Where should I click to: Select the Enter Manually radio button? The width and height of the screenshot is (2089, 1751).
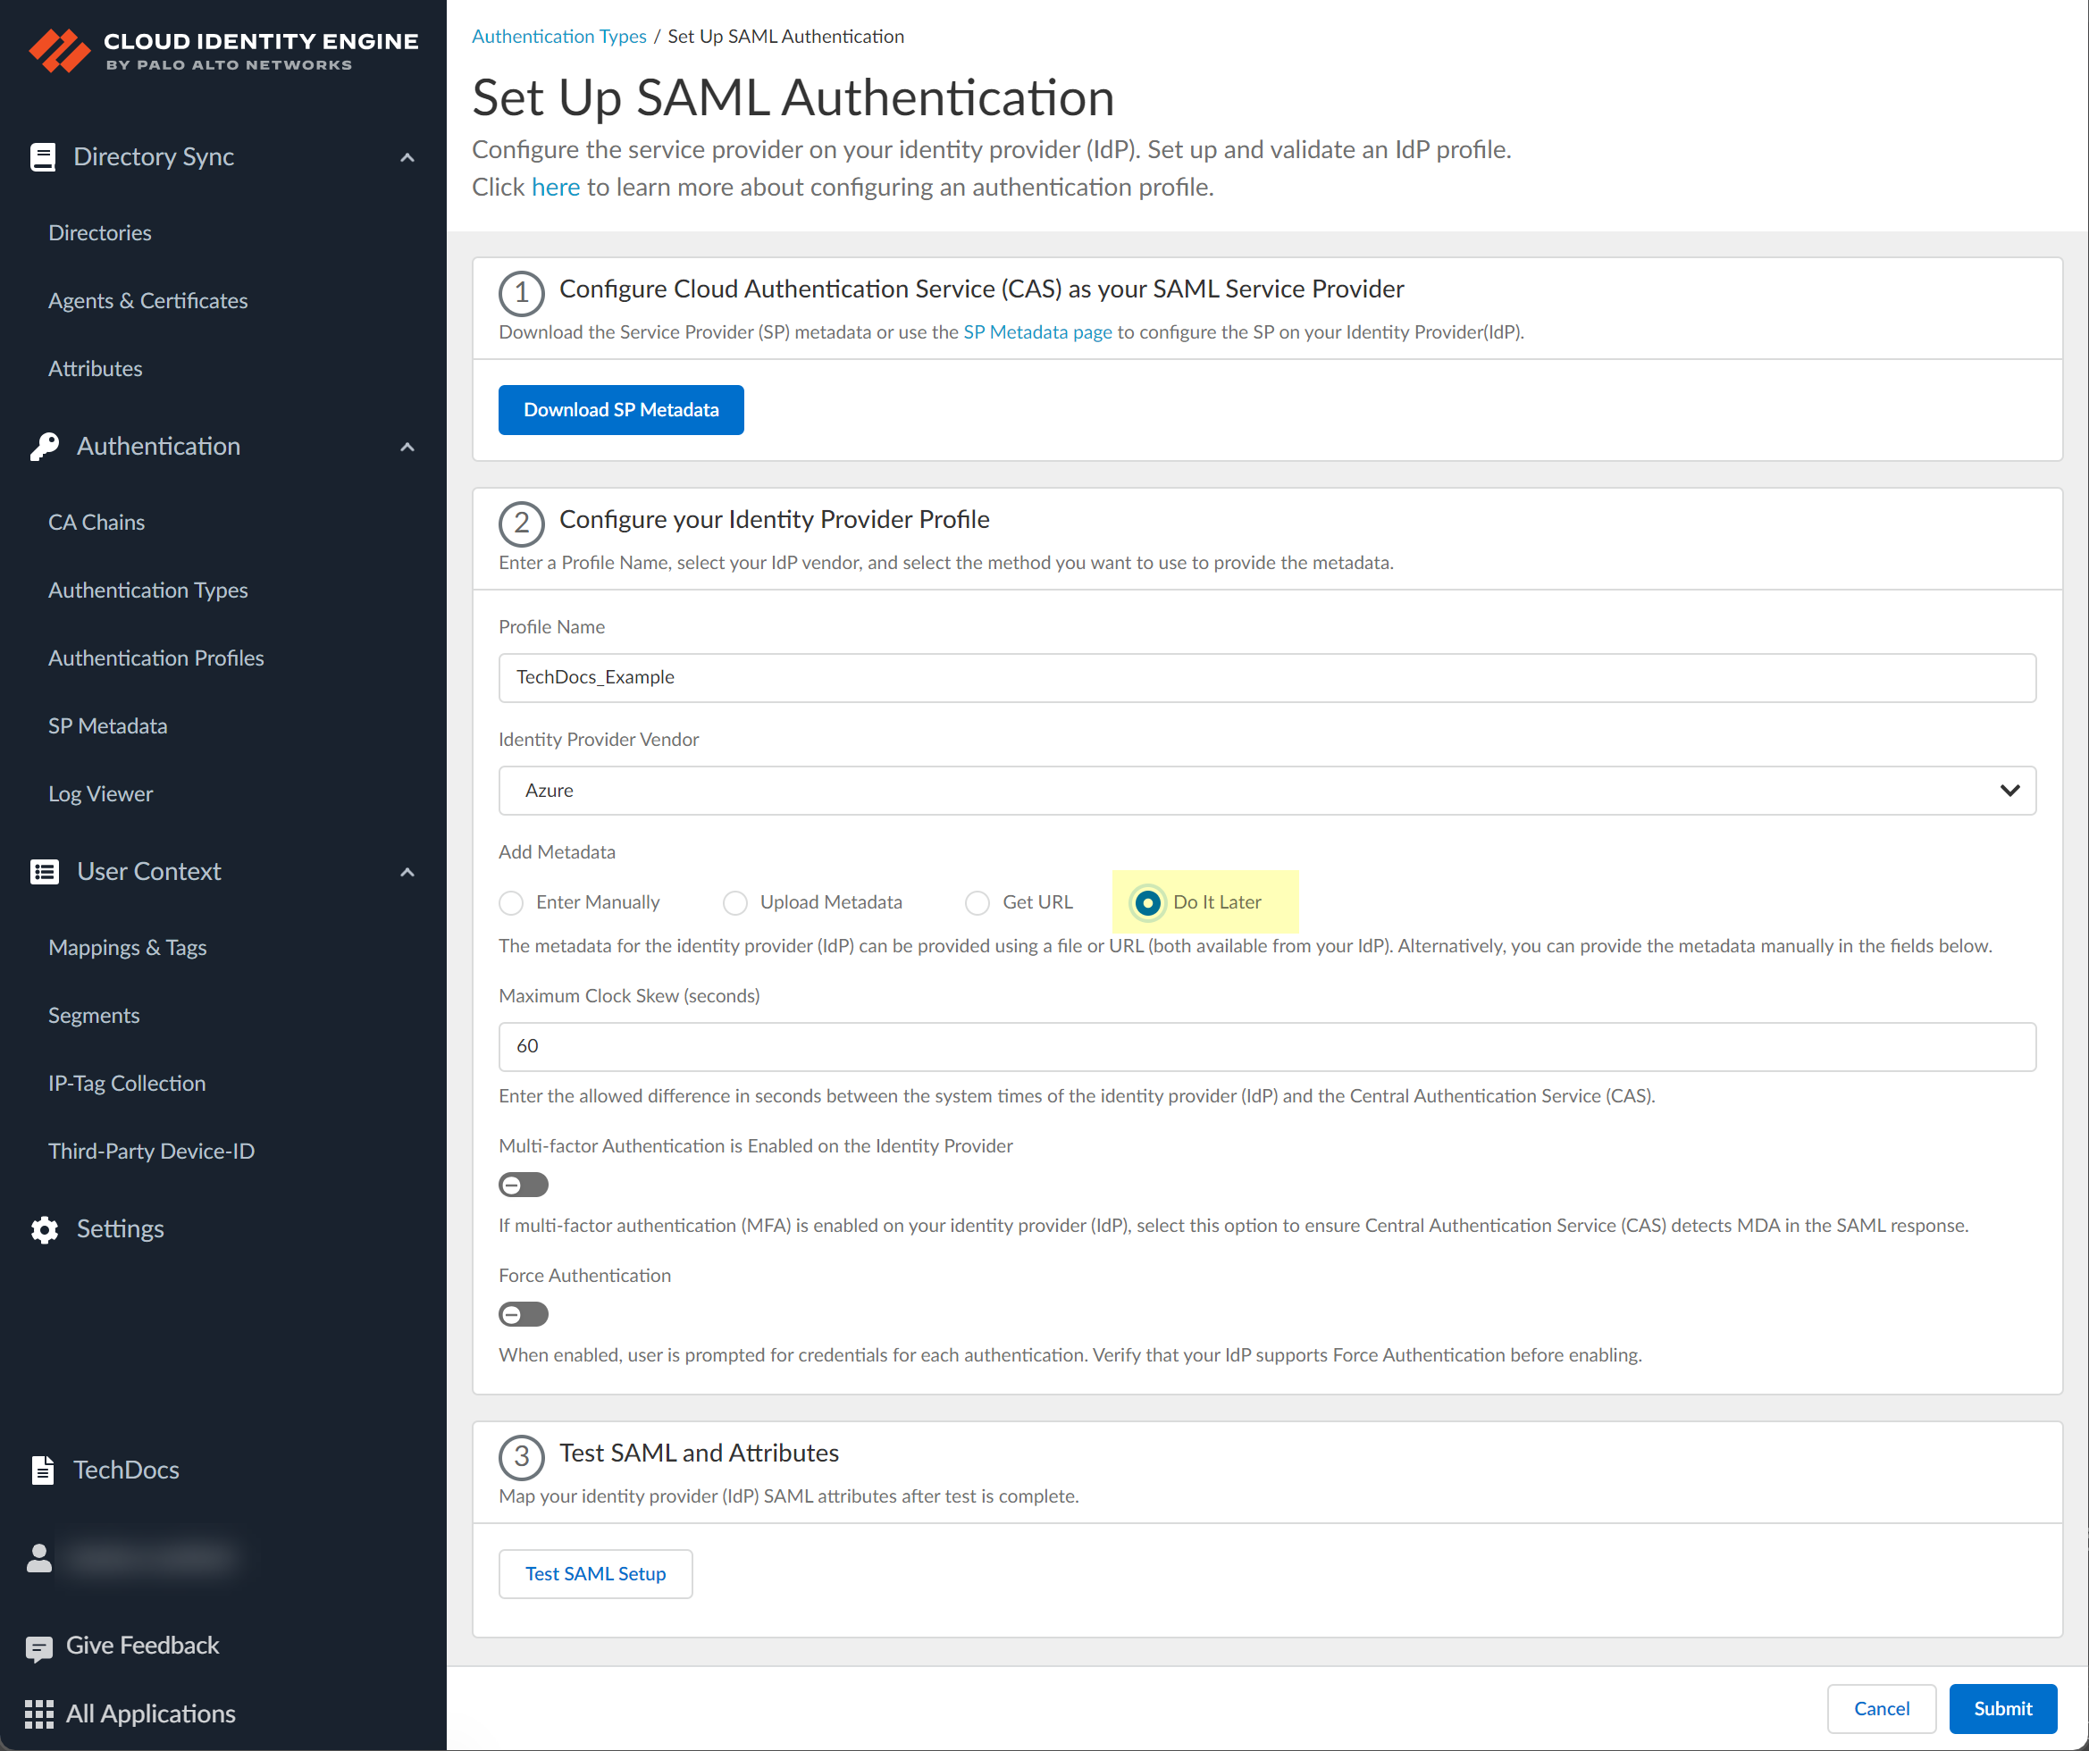click(510, 902)
